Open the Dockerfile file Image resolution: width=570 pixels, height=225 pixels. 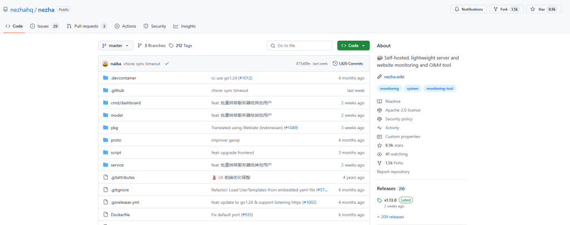[x=120, y=214]
